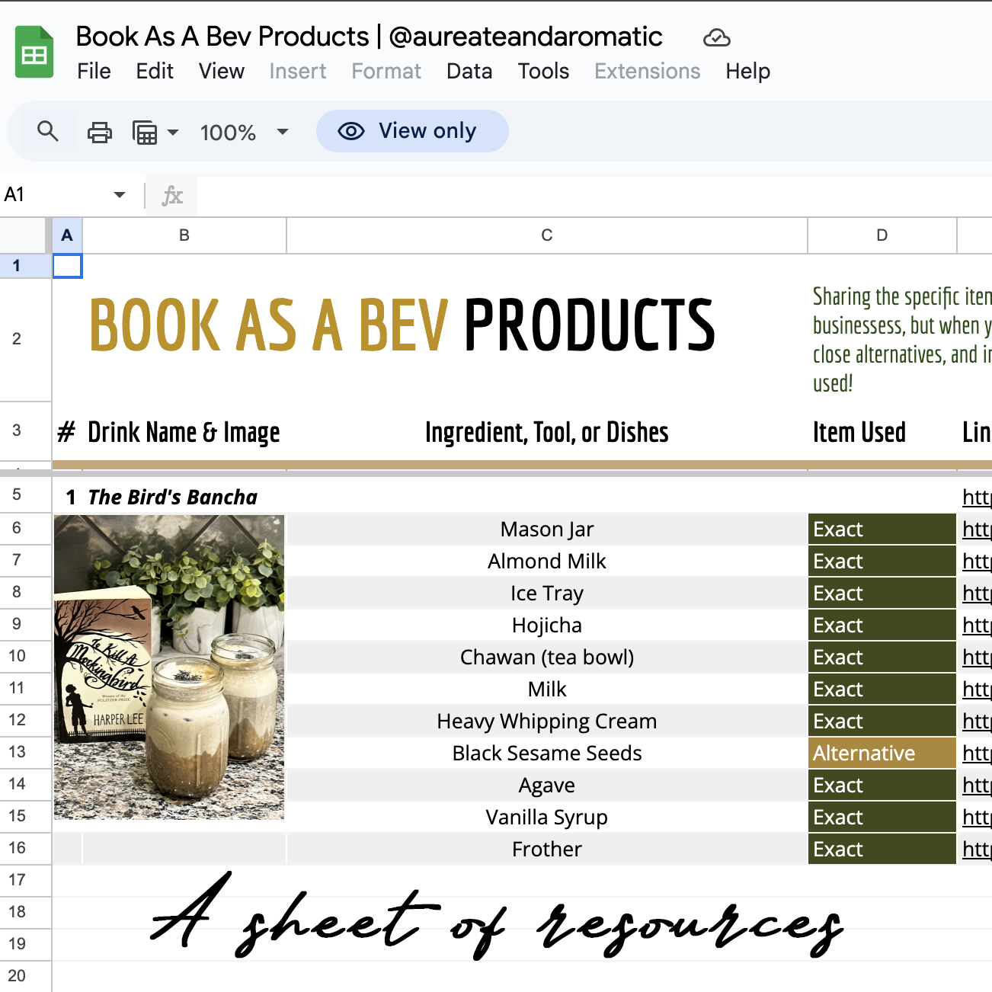This screenshot has width=992, height=992.
Task: Click the fx formula icon
Action: click(x=171, y=195)
